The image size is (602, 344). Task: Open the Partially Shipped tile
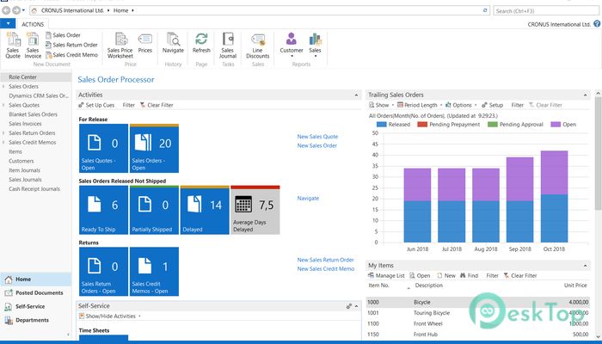tap(154, 210)
